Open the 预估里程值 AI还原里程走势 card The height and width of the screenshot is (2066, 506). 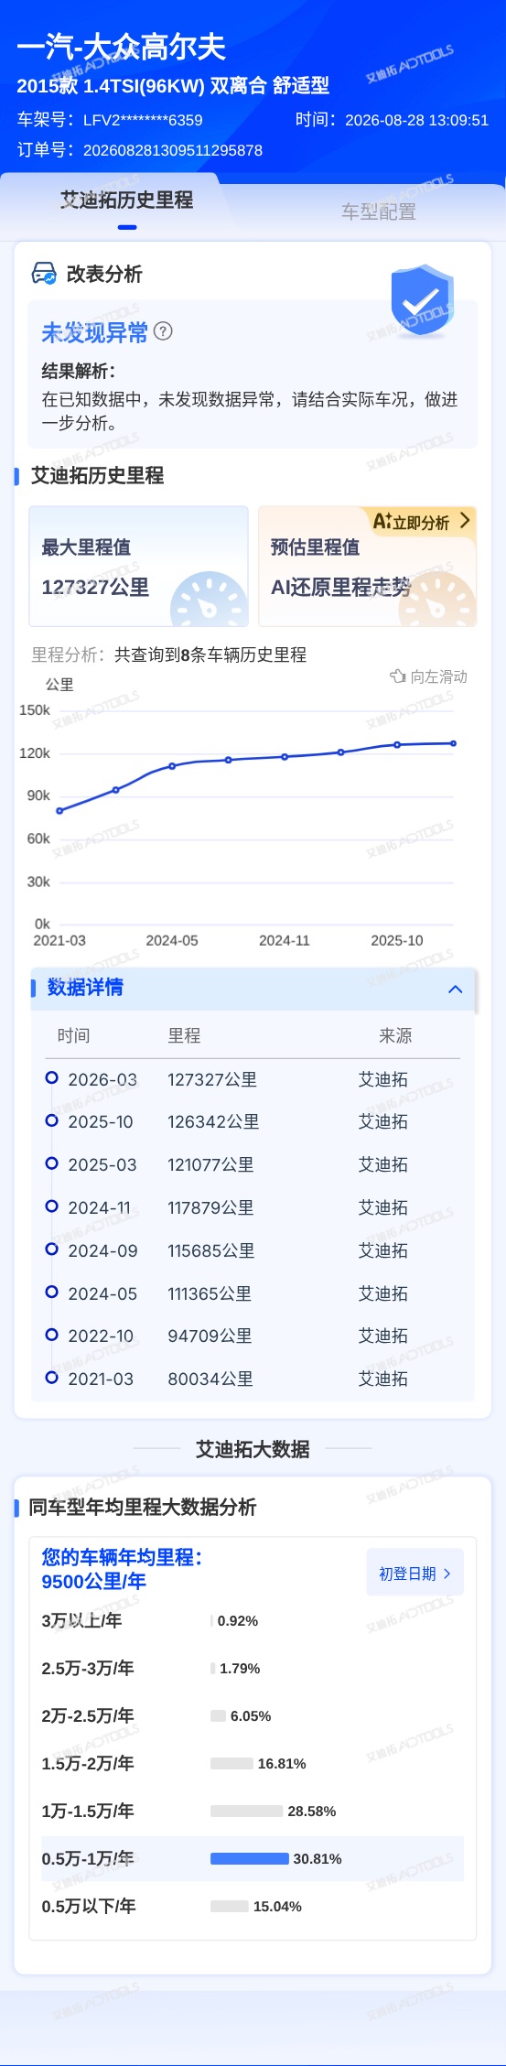click(x=367, y=567)
